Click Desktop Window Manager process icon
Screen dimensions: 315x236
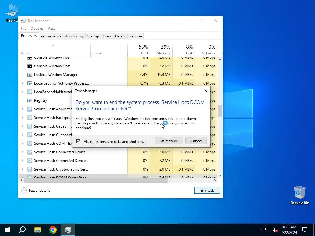coord(30,75)
